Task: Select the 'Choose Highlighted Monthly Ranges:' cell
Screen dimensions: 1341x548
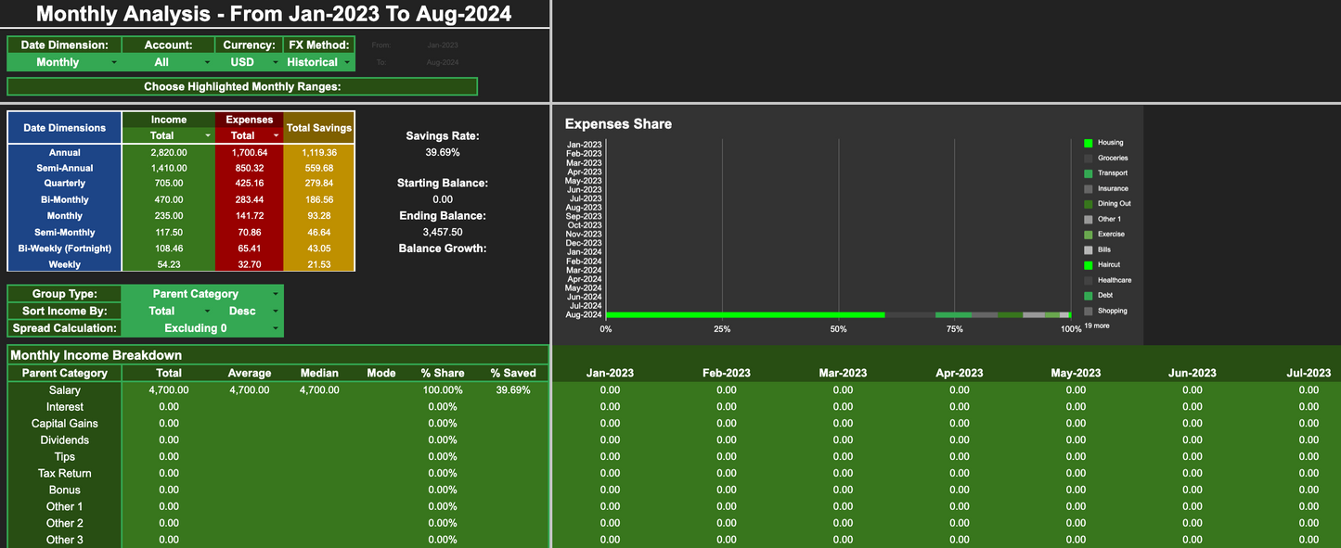Action: point(242,87)
